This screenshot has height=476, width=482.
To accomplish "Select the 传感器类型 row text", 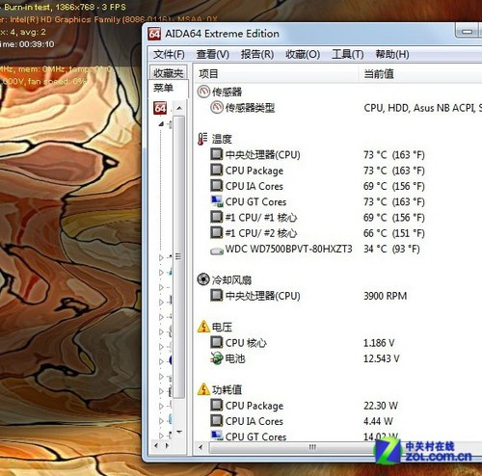I will (x=250, y=108).
